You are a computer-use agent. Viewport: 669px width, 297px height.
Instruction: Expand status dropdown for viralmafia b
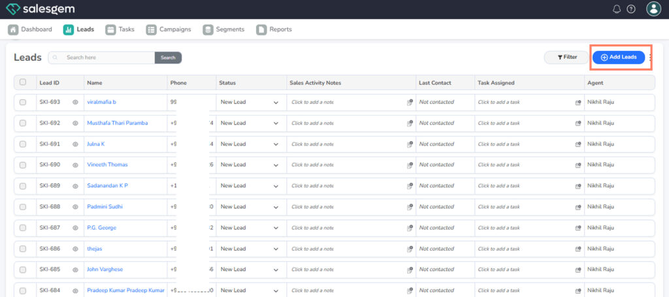point(276,102)
